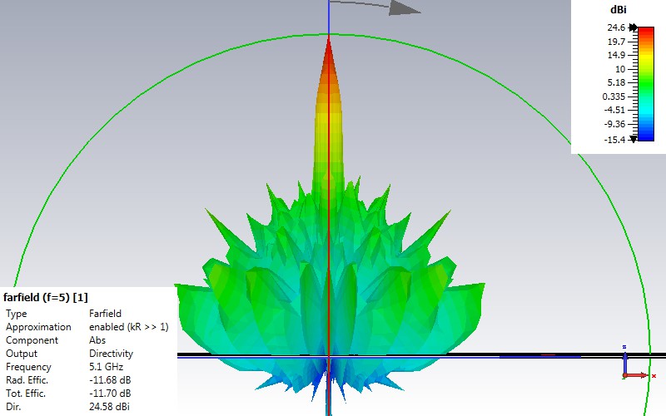The height and width of the screenshot is (416, 666).
Task: Click the '19.7' legend scale value
Action: (x=616, y=42)
